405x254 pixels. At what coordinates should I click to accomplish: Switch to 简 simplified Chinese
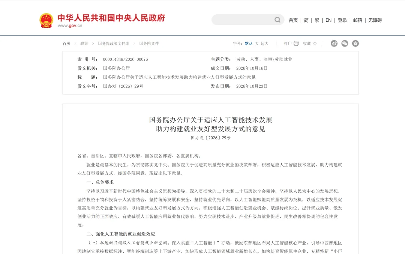pos(306,20)
